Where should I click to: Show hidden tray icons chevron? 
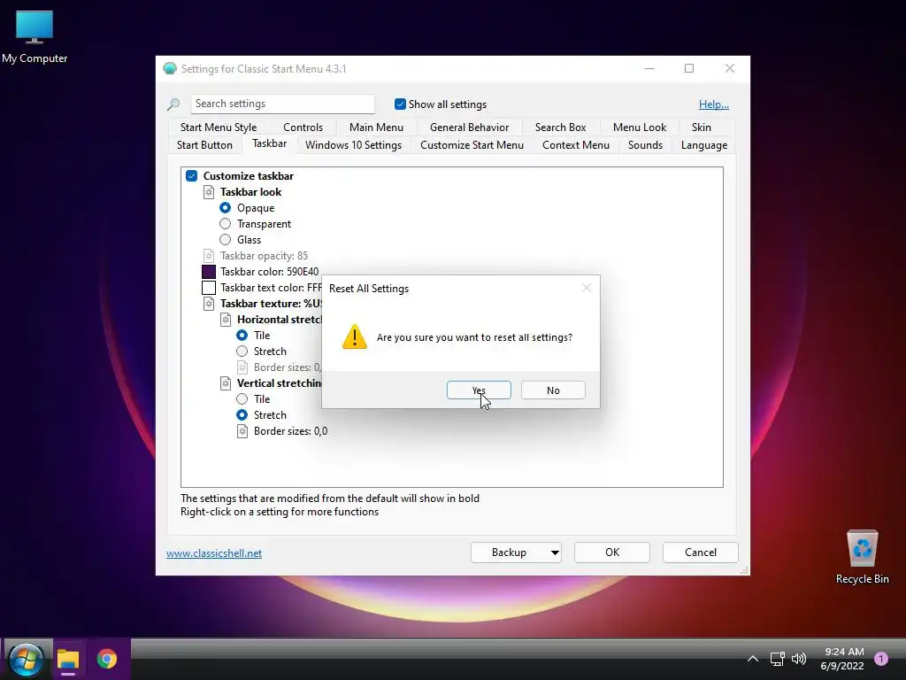[x=752, y=659]
